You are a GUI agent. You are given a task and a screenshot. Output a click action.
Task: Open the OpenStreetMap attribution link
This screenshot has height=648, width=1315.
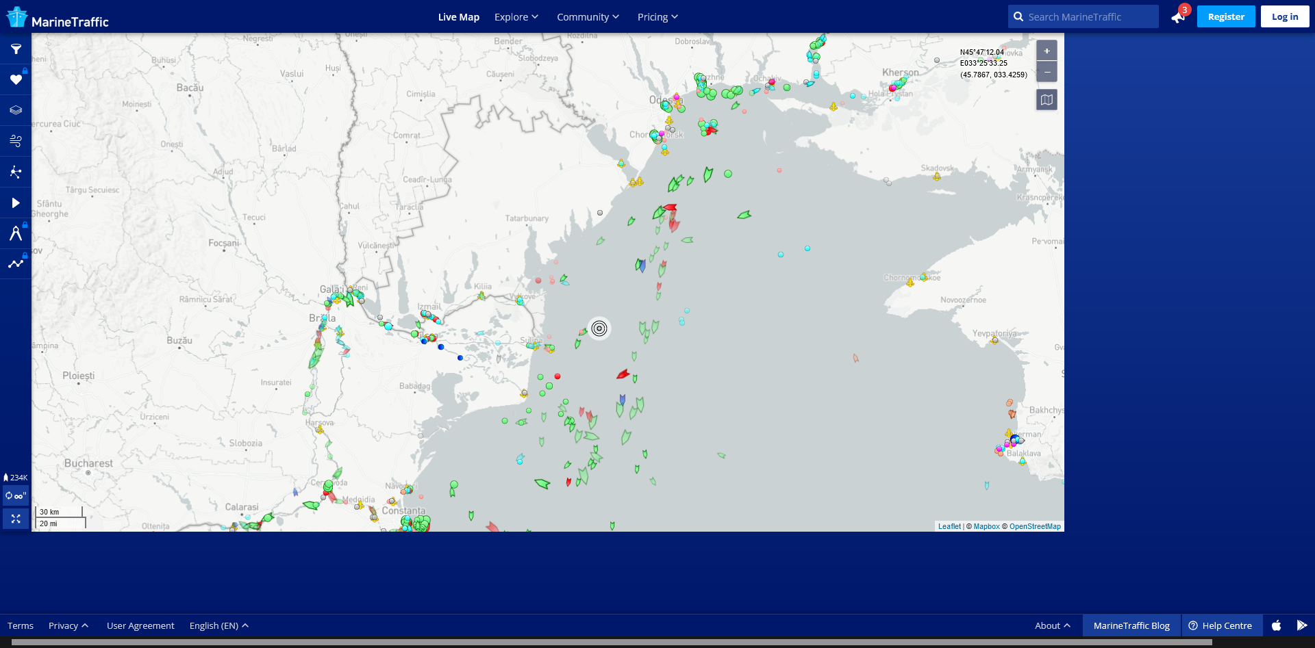(1035, 526)
